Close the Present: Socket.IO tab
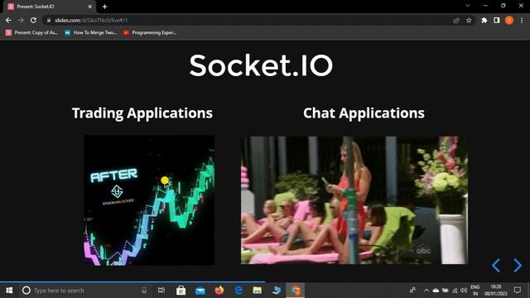Viewport: 530px width, 298px height. (x=90, y=7)
